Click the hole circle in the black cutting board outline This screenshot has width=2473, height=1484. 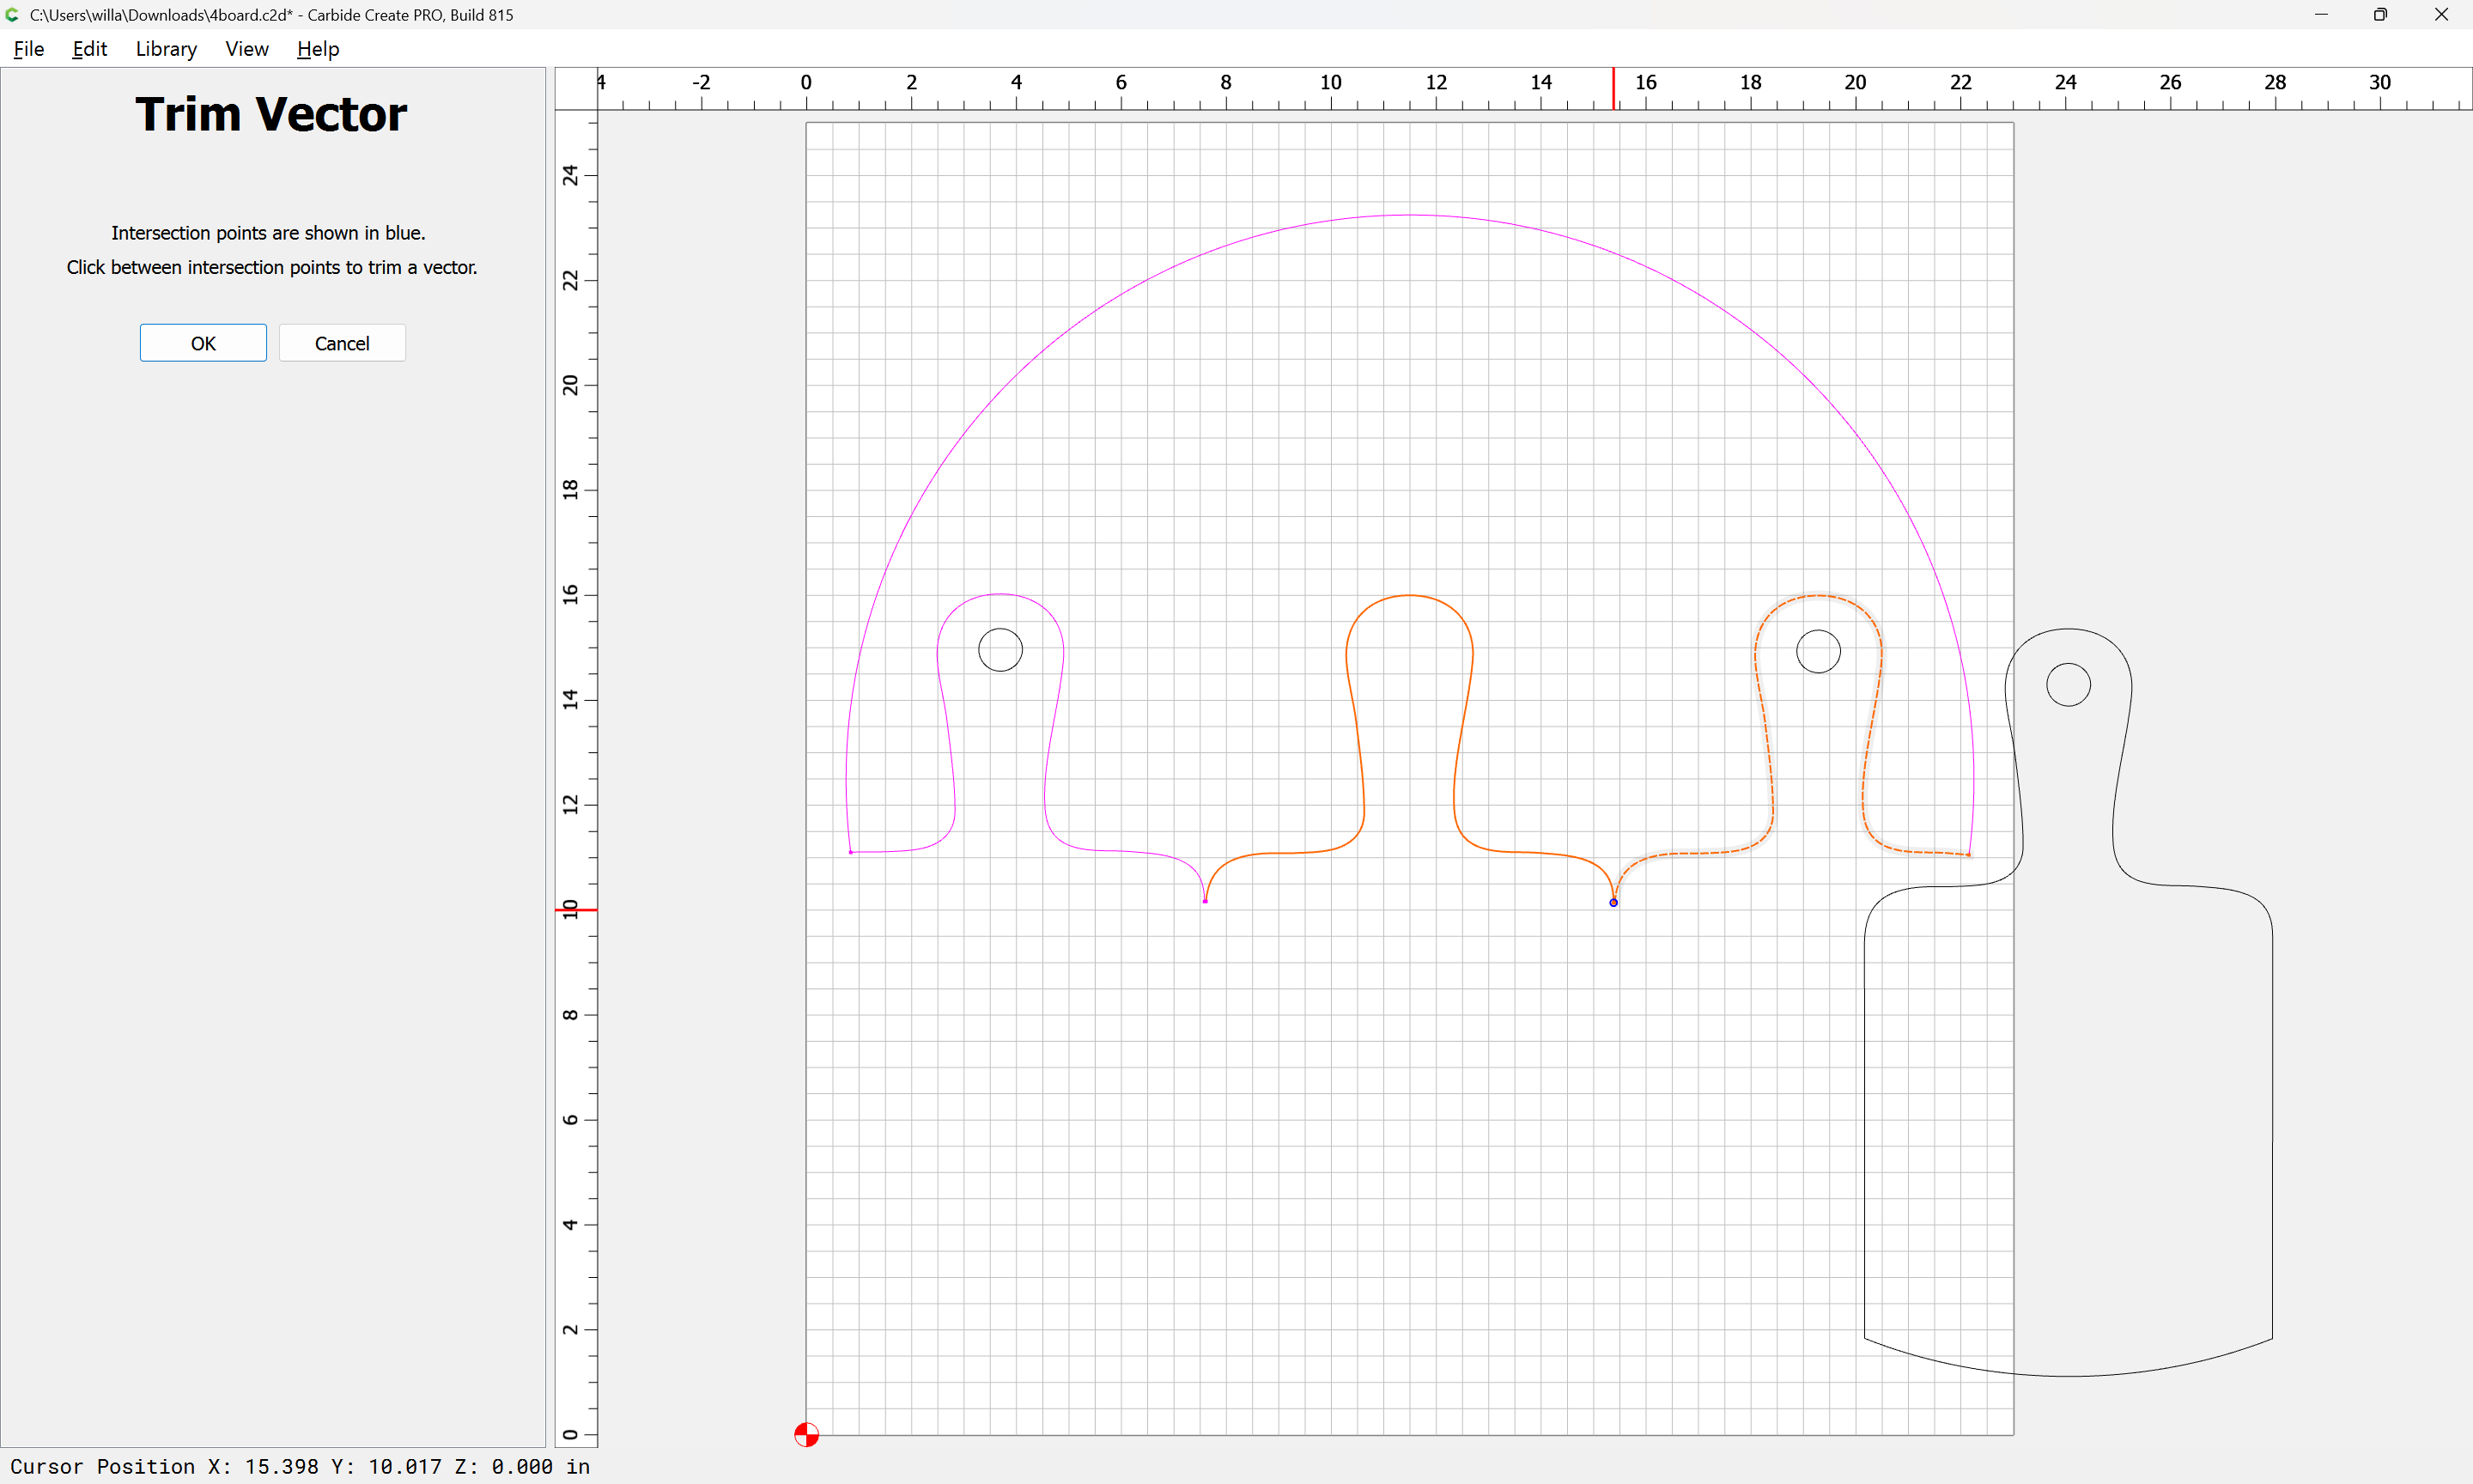pyautogui.click(x=2069, y=685)
